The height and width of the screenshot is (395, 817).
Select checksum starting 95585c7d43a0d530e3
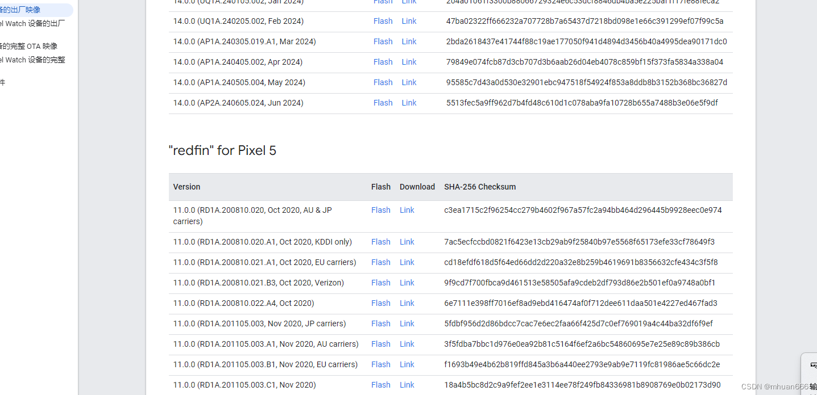[586, 82]
